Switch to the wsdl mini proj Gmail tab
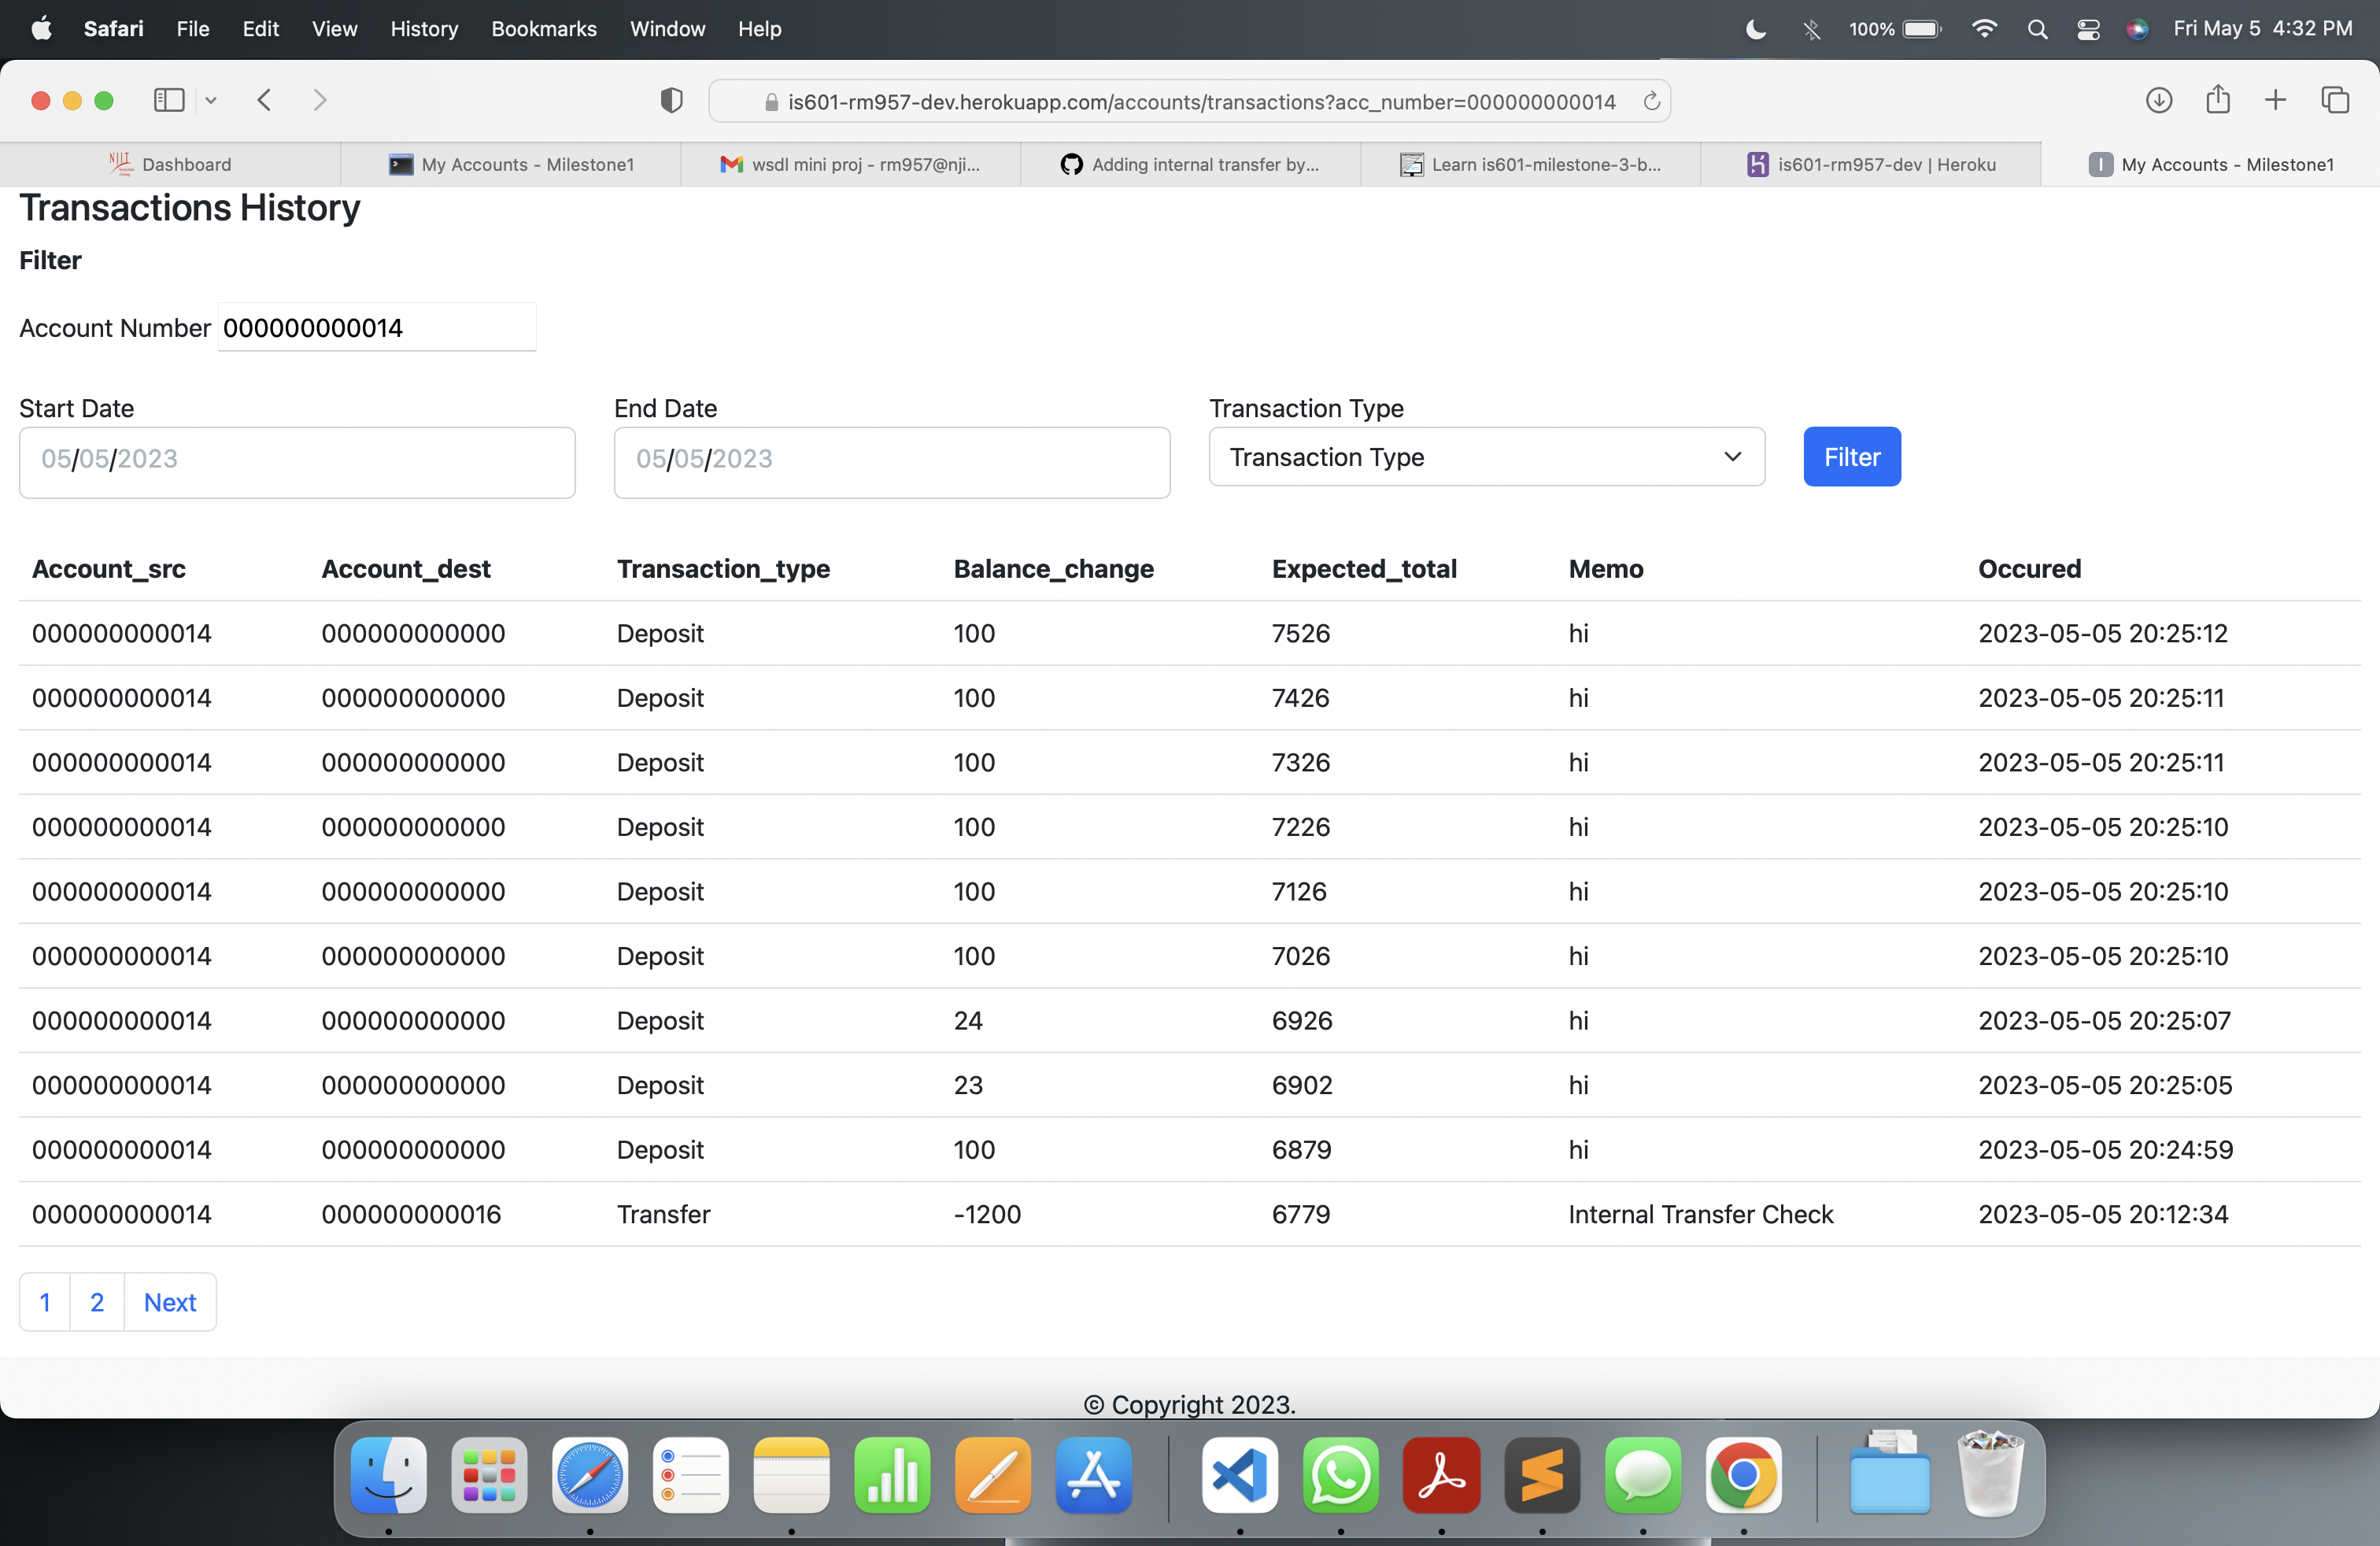 pos(850,164)
